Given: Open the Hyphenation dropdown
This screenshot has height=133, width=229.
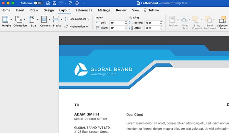Looking at the screenshot, I should point(87,27).
